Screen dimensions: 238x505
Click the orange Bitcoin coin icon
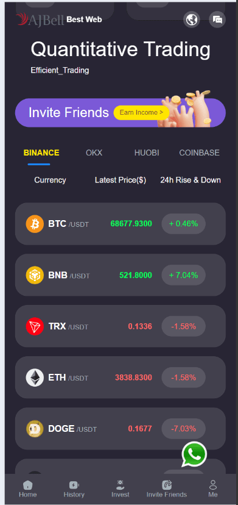tap(35, 224)
